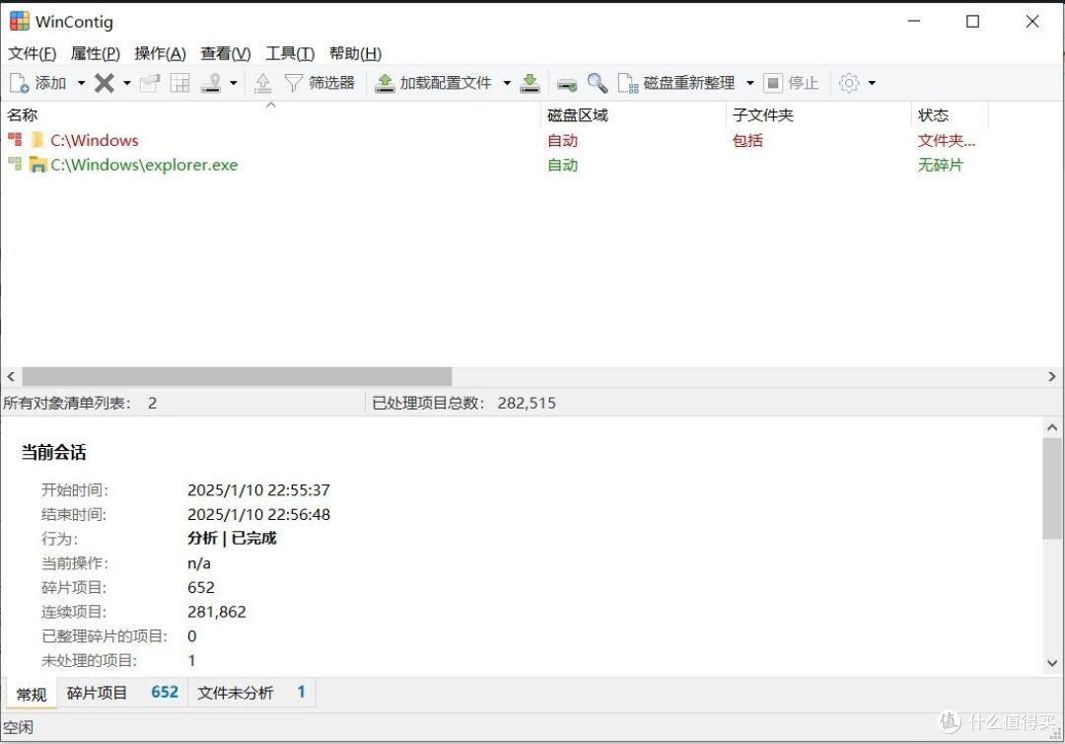Image resolution: width=1065 pixels, height=744 pixels.
Task: Click the 已处理项目总数 282,515 status text
Action: (x=463, y=403)
